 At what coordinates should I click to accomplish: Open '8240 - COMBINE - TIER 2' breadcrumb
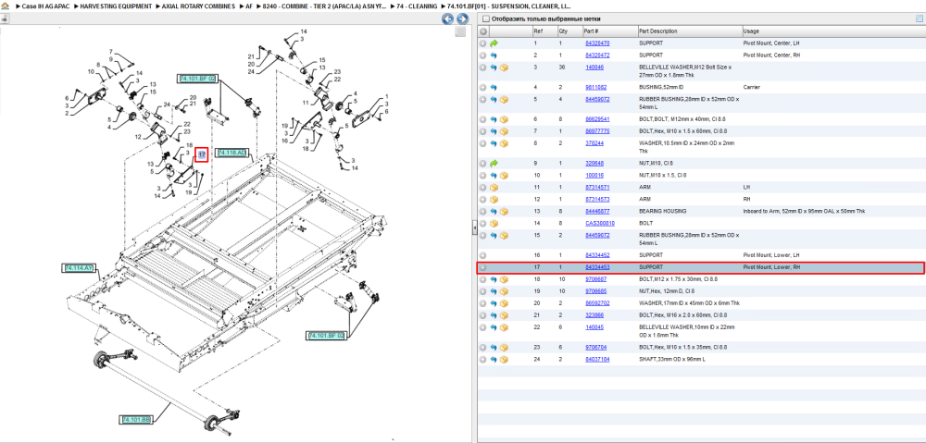point(325,6)
